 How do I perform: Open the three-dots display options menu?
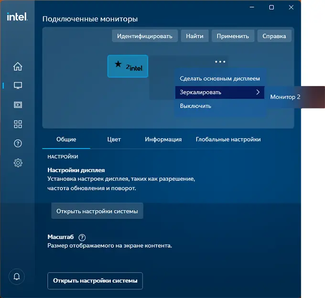(220, 62)
